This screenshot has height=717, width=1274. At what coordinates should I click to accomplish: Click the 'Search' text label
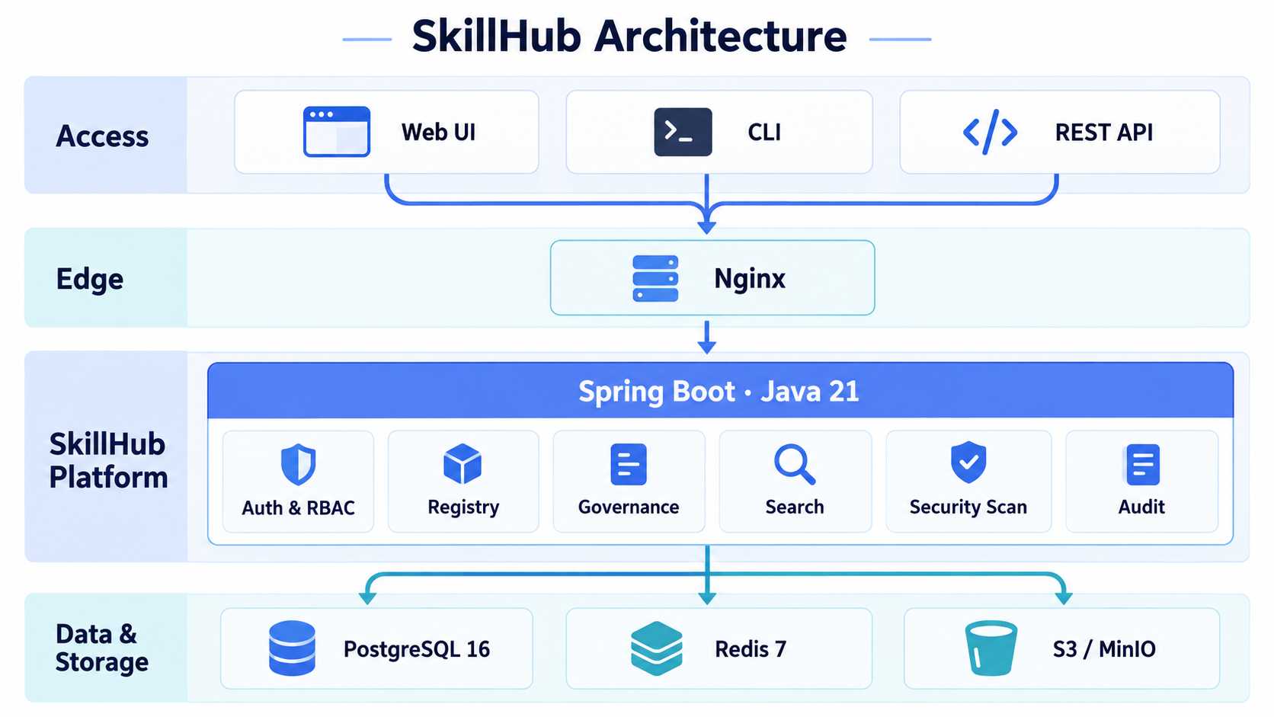(795, 507)
